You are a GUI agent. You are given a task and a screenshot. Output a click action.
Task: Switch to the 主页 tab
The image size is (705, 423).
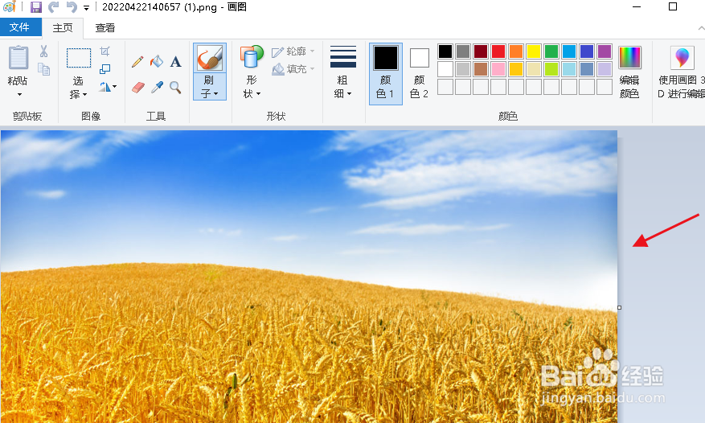[x=63, y=28]
